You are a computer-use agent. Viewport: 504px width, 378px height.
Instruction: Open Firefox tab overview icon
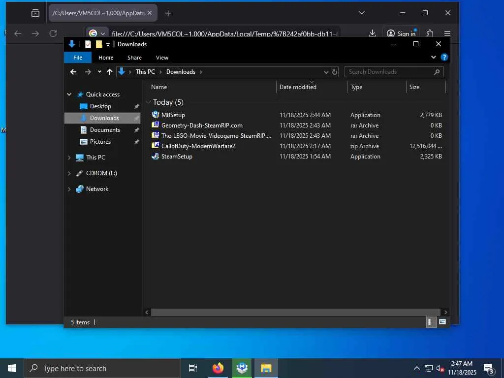[x=35, y=13]
